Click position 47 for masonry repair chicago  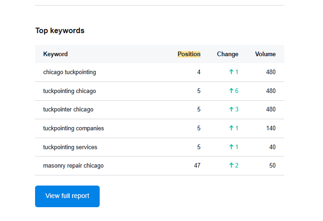(197, 165)
